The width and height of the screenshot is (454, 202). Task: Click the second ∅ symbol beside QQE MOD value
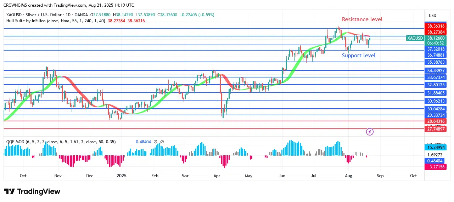click(162, 142)
